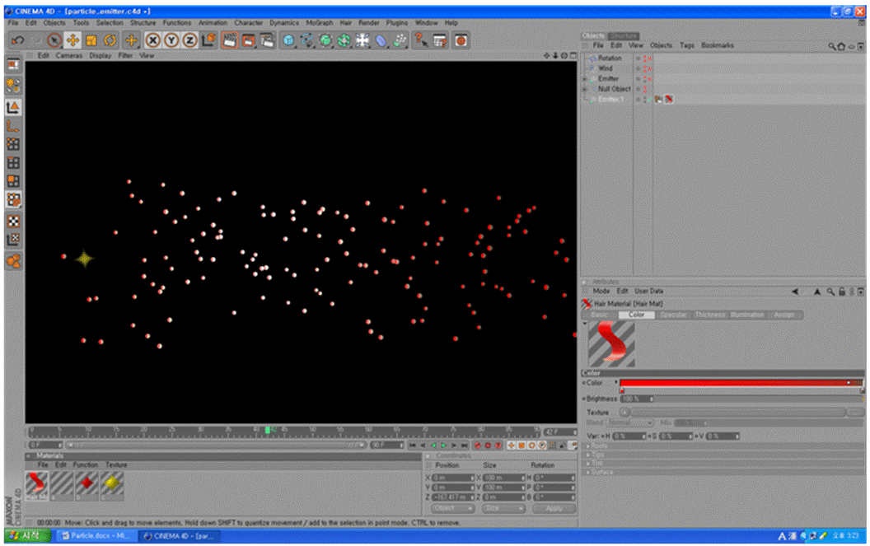Toggle the red X enable flag of Wind
This screenshot has width=870, height=546.
648,69
